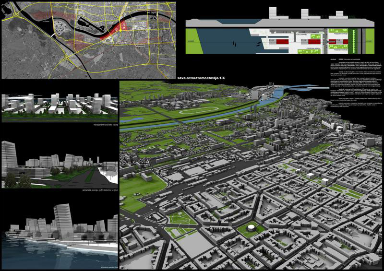Click the leftmost striped tower in section drawing
Screen dimensions: 384x271
point(274,12)
